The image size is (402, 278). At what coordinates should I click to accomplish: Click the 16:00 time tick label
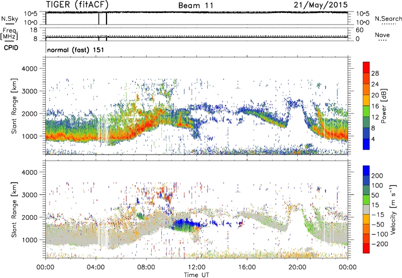pyautogui.click(x=247, y=267)
